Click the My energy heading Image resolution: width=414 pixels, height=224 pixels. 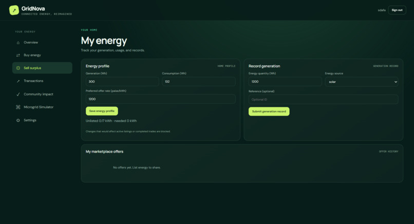click(104, 41)
